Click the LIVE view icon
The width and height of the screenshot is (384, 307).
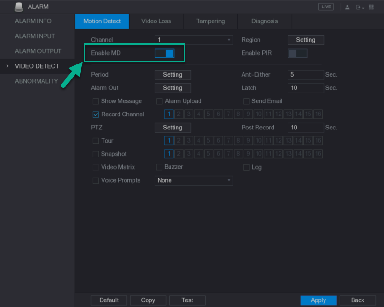click(x=326, y=7)
